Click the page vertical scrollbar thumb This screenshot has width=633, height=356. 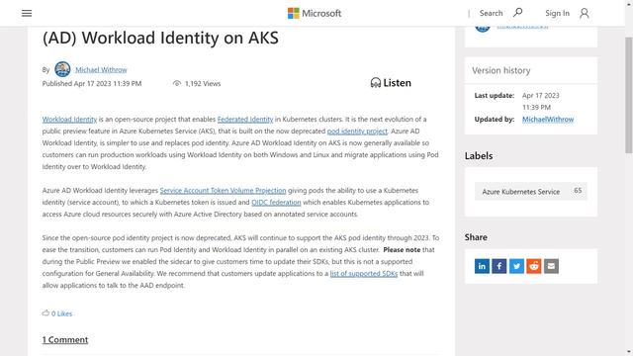629,95
